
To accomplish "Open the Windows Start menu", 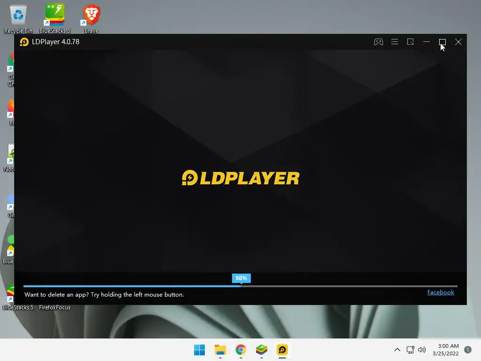I will pyautogui.click(x=199, y=350).
